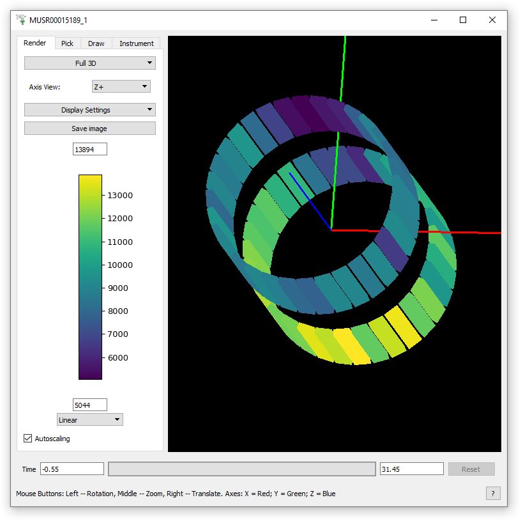Click the maximum value field 13894
This screenshot has height=523, width=523.
[90, 149]
